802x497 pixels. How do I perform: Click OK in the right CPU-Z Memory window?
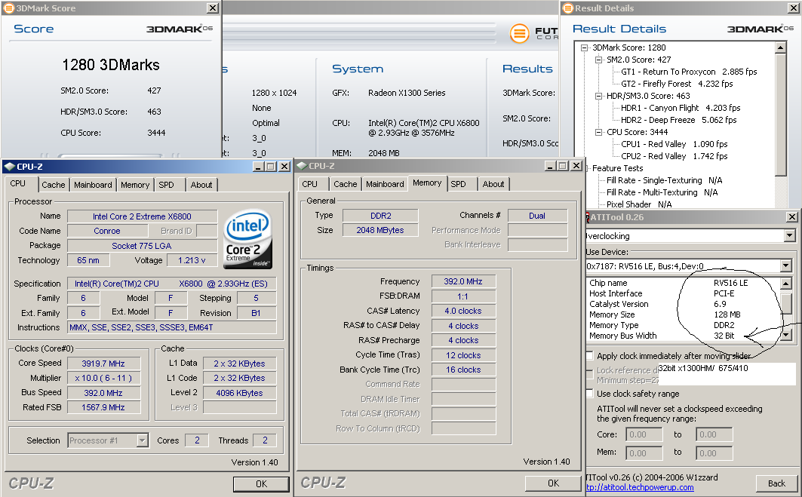(x=554, y=483)
